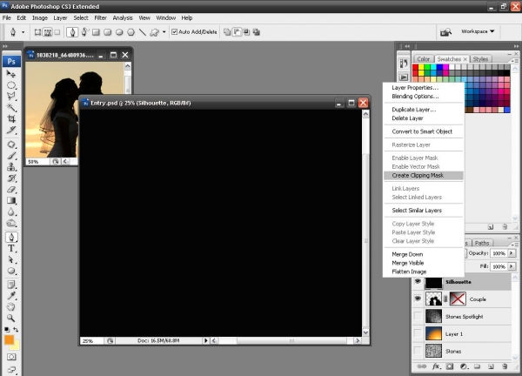This screenshot has height=376, width=522.
Task: Select the Notes tool
Action: [x=11, y=285]
